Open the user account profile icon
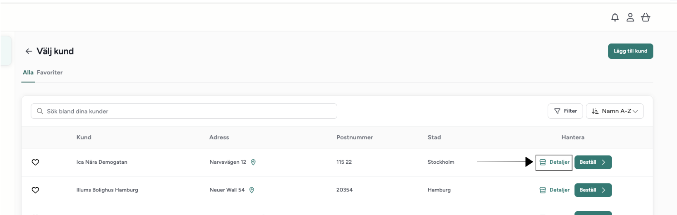The width and height of the screenshot is (677, 215). coord(630,17)
